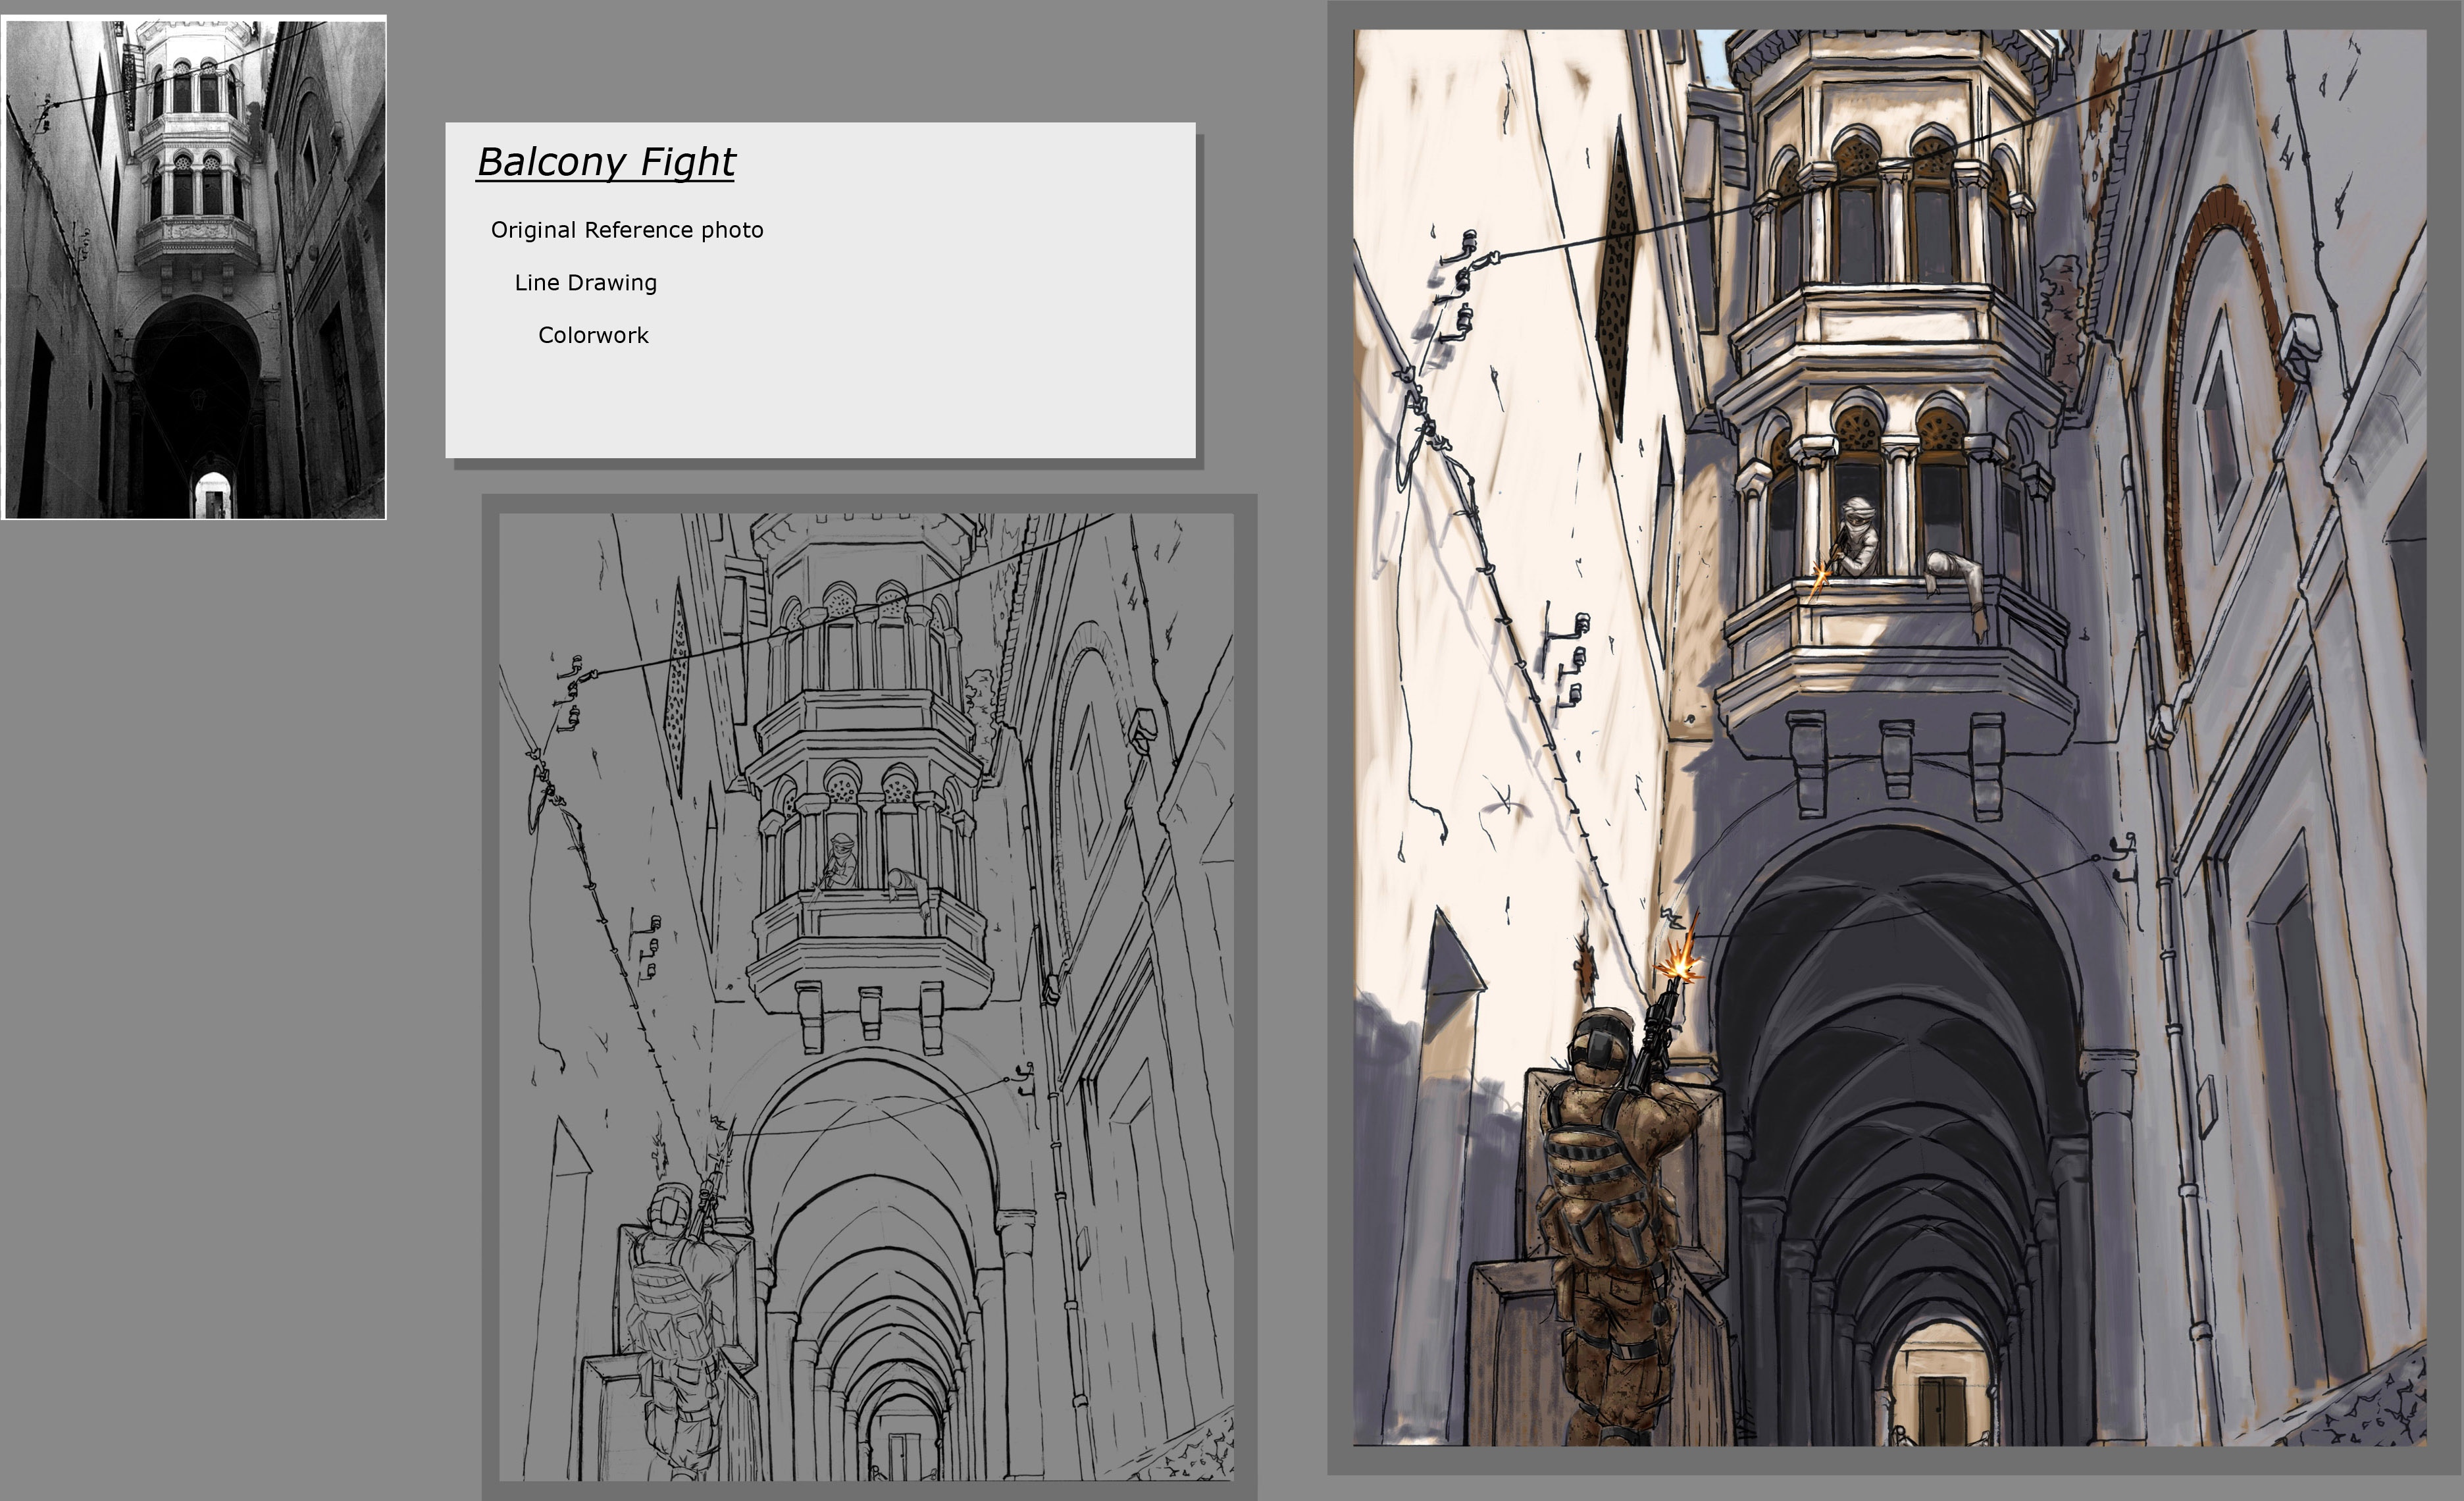Screen dimensions: 2464x1501
Task: Click the 'Original Reference photo' label
Action: pos(627,230)
